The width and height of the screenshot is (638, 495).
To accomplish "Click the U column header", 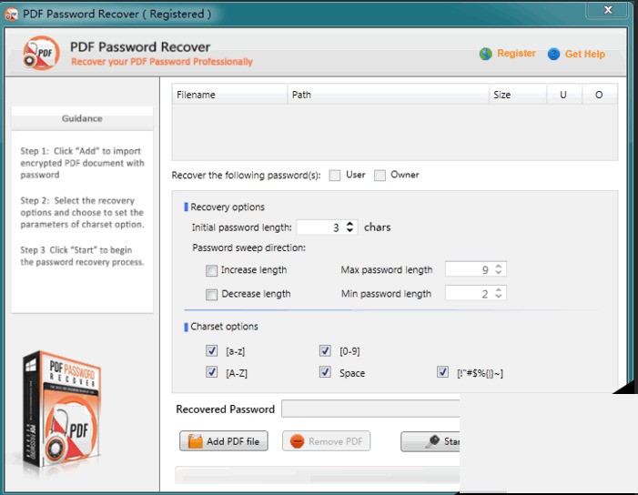I will tap(564, 95).
